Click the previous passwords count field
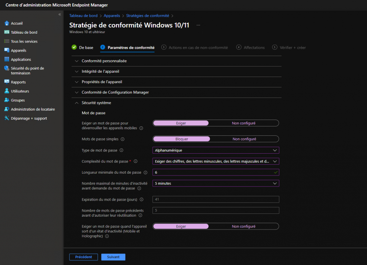The width and height of the screenshot is (367, 265). pyautogui.click(x=215, y=211)
